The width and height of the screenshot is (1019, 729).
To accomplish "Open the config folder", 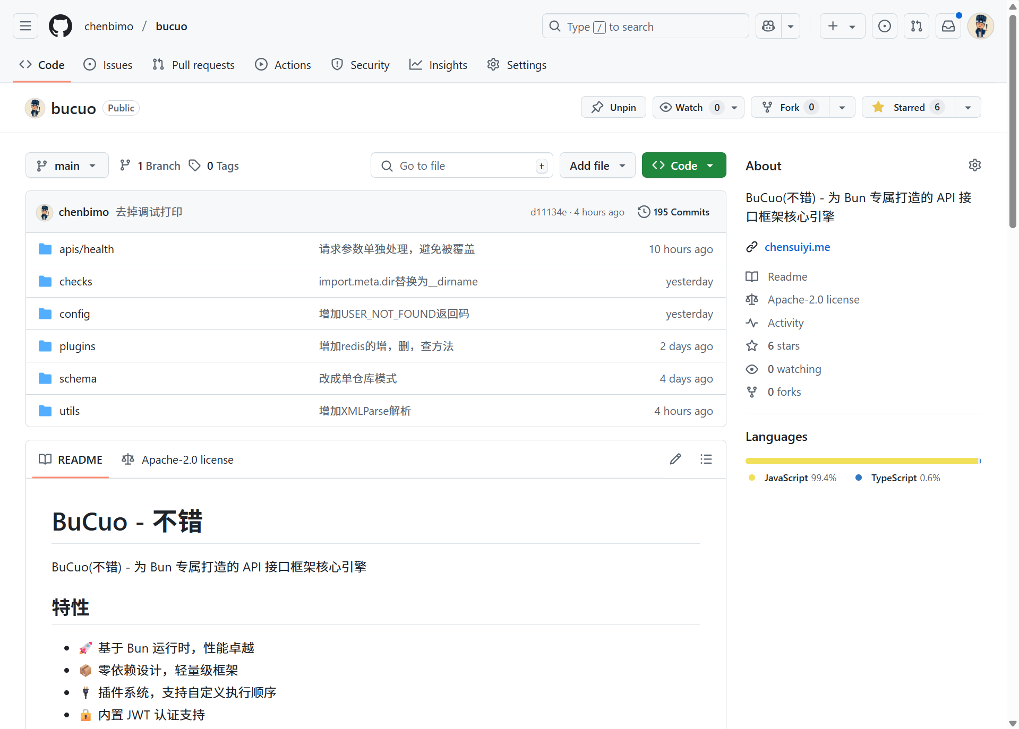I will 75,314.
